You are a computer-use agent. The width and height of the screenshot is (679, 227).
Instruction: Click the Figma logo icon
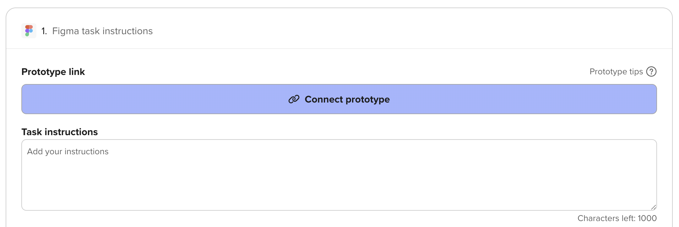pos(29,31)
